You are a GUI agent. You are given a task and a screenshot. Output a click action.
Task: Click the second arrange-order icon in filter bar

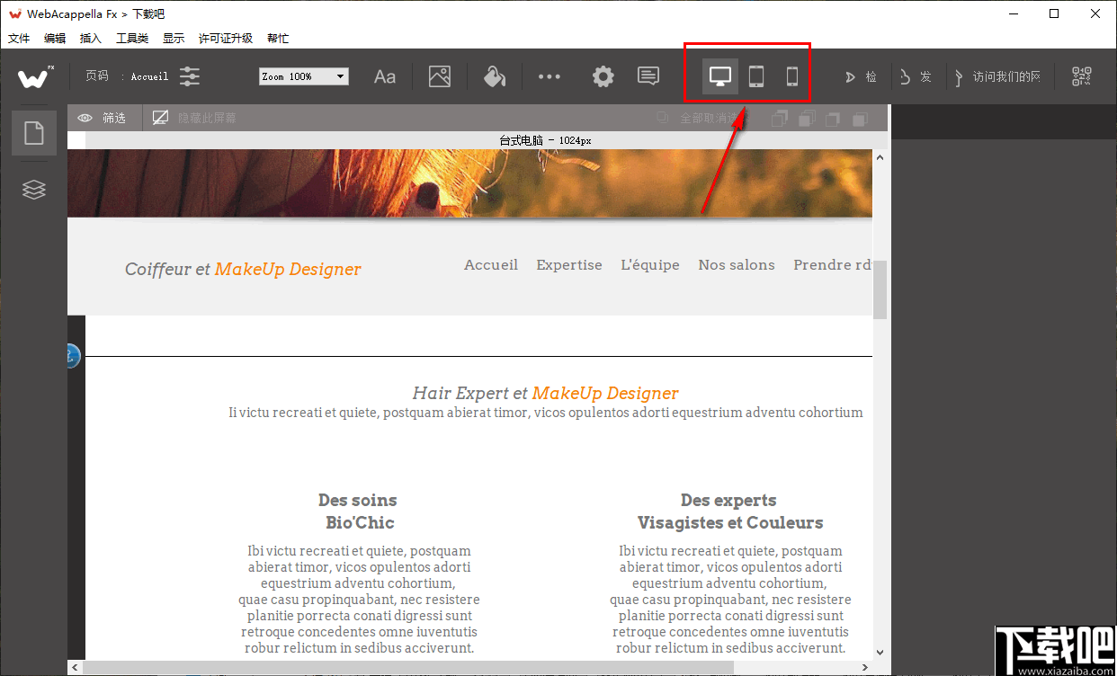click(807, 118)
